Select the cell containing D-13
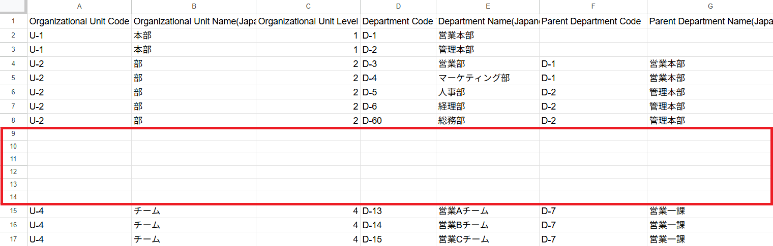This screenshot has width=773, height=246. tap(398, 211)
